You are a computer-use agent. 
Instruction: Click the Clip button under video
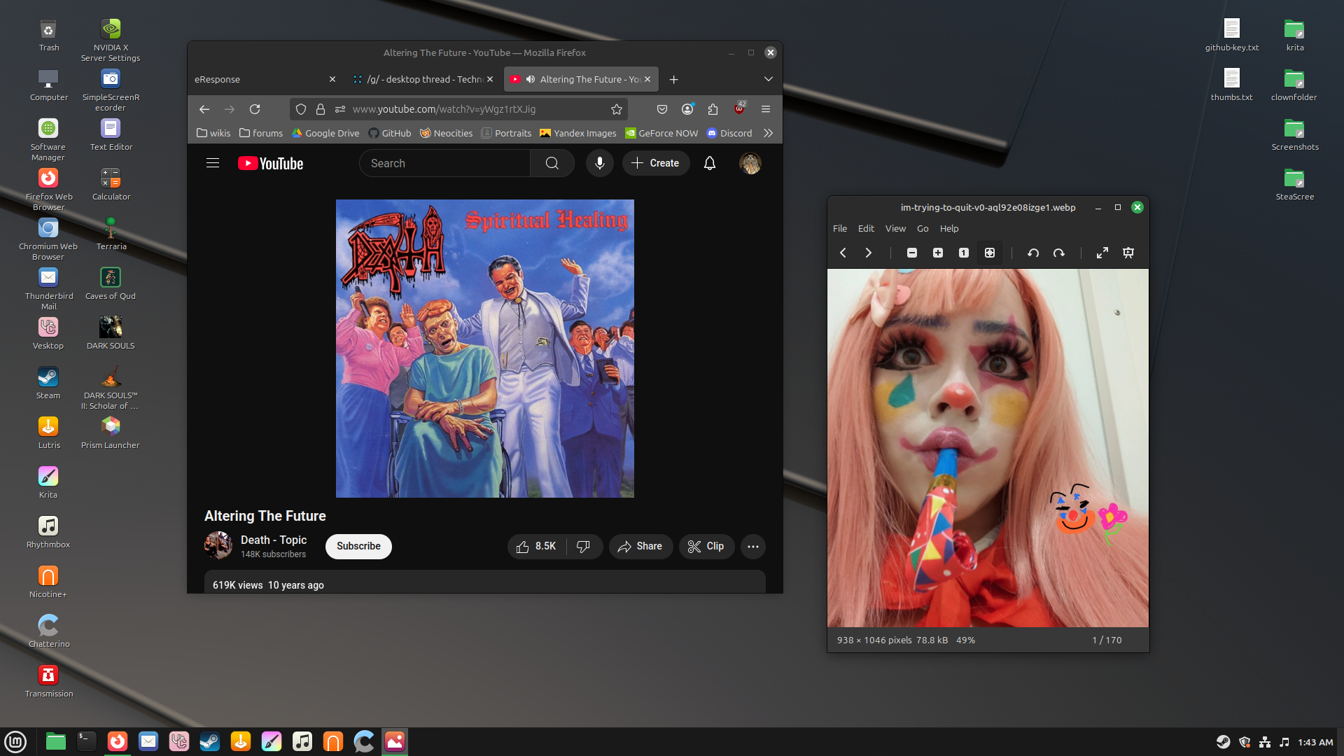pos(706,546)
